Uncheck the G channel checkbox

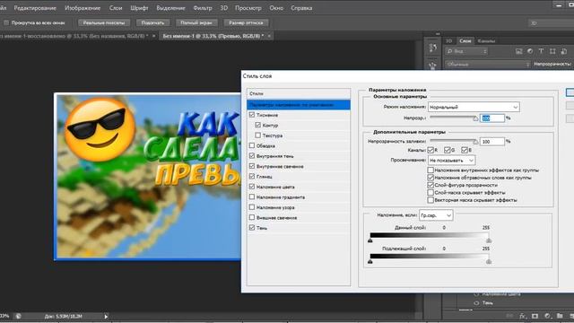coord(447,150)
